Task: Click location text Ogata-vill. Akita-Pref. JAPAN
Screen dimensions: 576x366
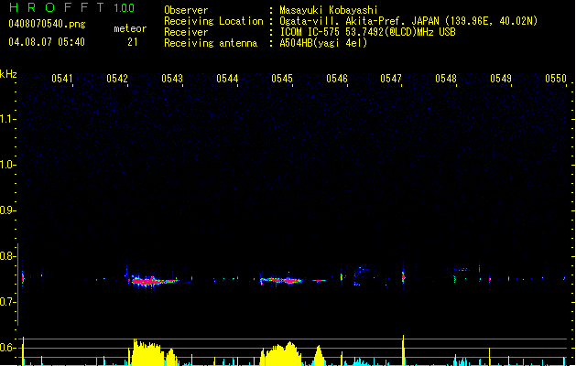Action: click(359, 21)
